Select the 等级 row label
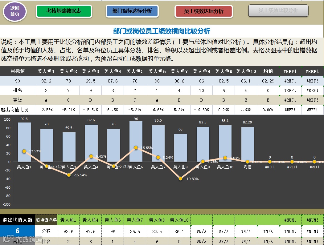 pos(18,100)
